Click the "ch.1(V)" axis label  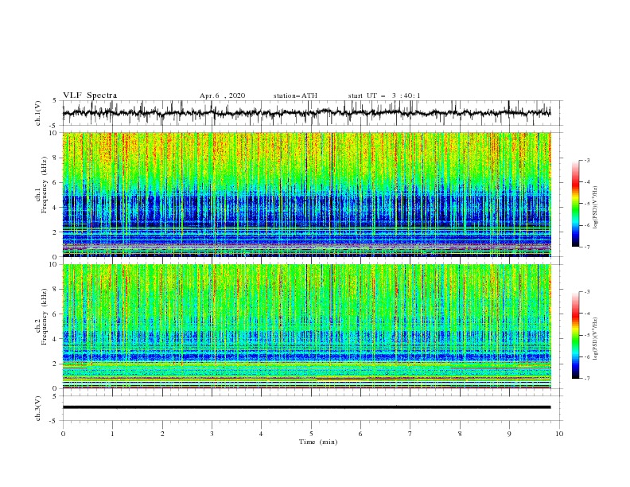(38, 113)
